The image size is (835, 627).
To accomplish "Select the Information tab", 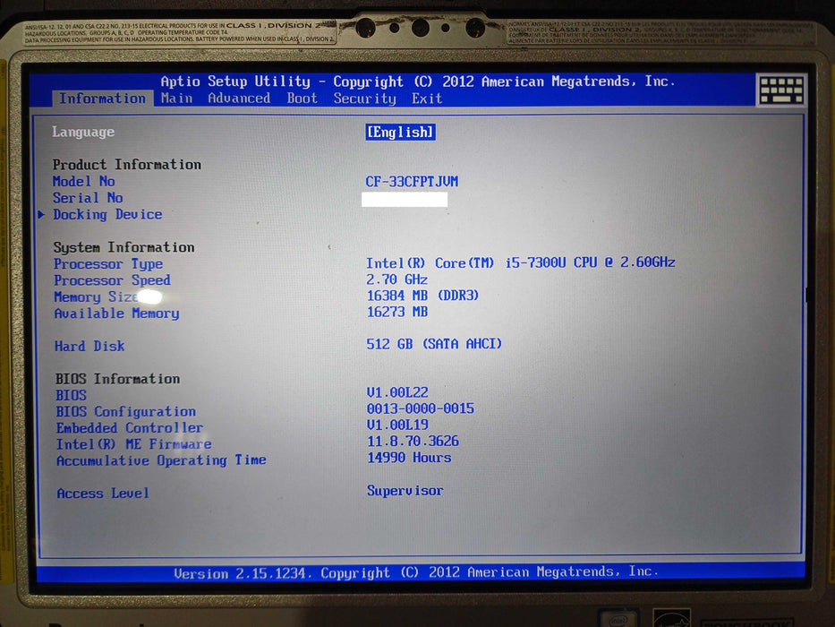I will 102,99.
